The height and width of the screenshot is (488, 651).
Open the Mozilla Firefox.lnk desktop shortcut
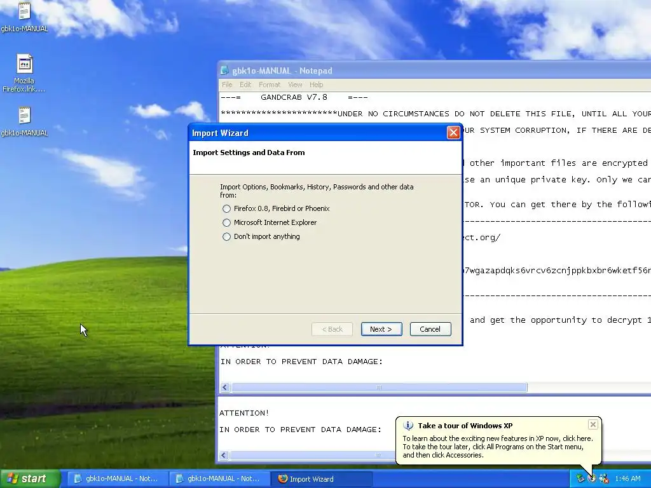pyautogui.click(x=24, y=73)
